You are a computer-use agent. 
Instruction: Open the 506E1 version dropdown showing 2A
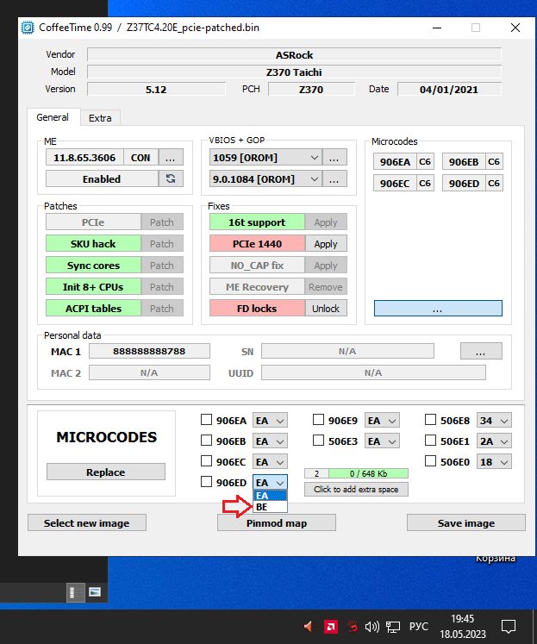coord(494,441)
